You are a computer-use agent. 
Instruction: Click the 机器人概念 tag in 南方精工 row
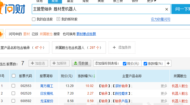pyautogui.click(x=180, y=86)
